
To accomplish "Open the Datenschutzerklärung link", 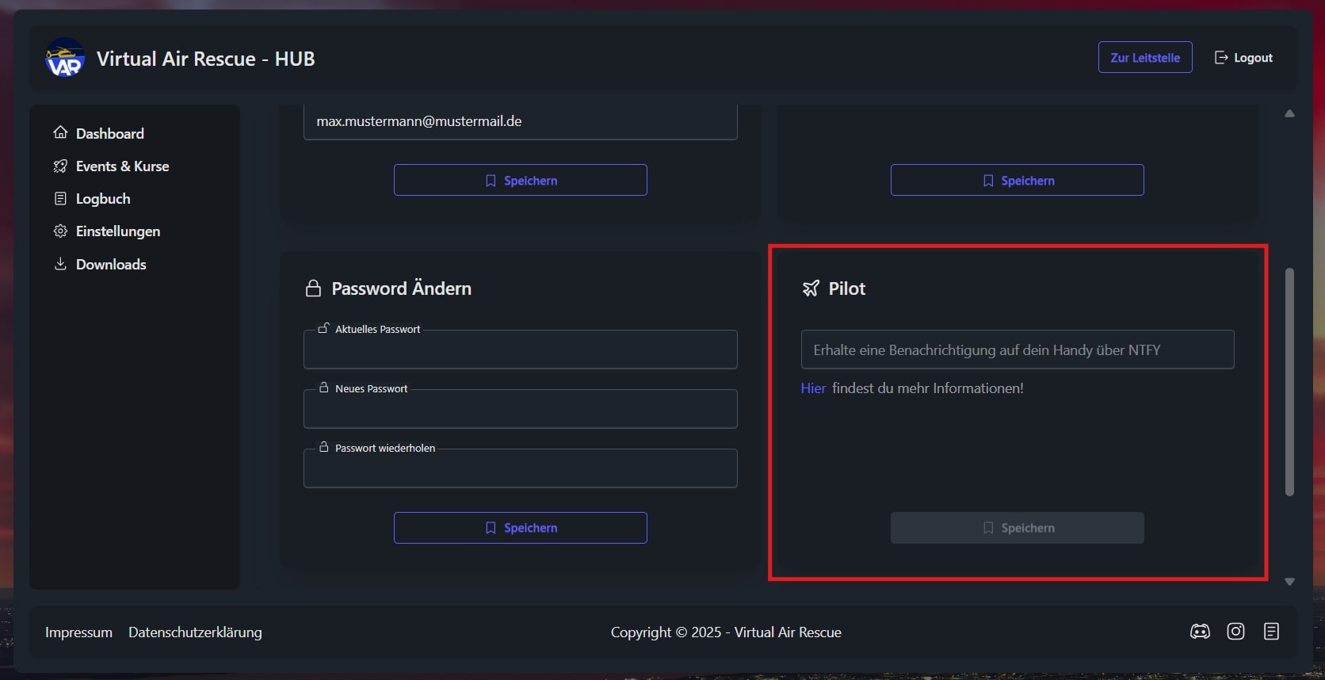I will [x=195, y=632].
